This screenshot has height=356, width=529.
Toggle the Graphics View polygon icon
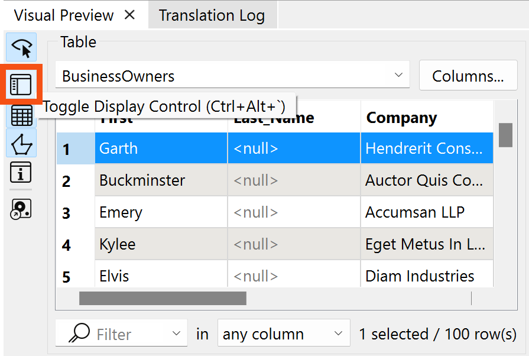tap(21, 143)
